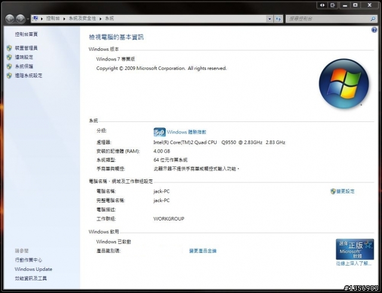
Task: Click the left-right arrows titlebar button
Action: pyautogui.click(x=322, y=5)
